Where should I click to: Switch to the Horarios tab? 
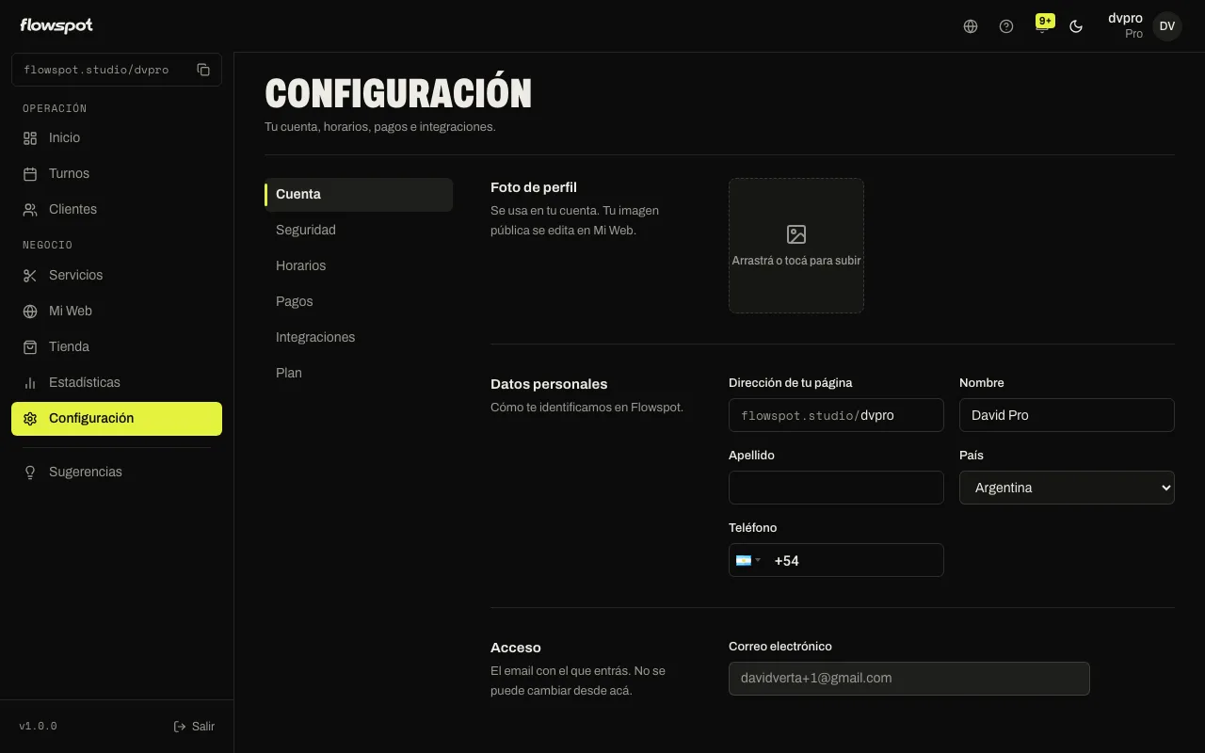point(359,265)
